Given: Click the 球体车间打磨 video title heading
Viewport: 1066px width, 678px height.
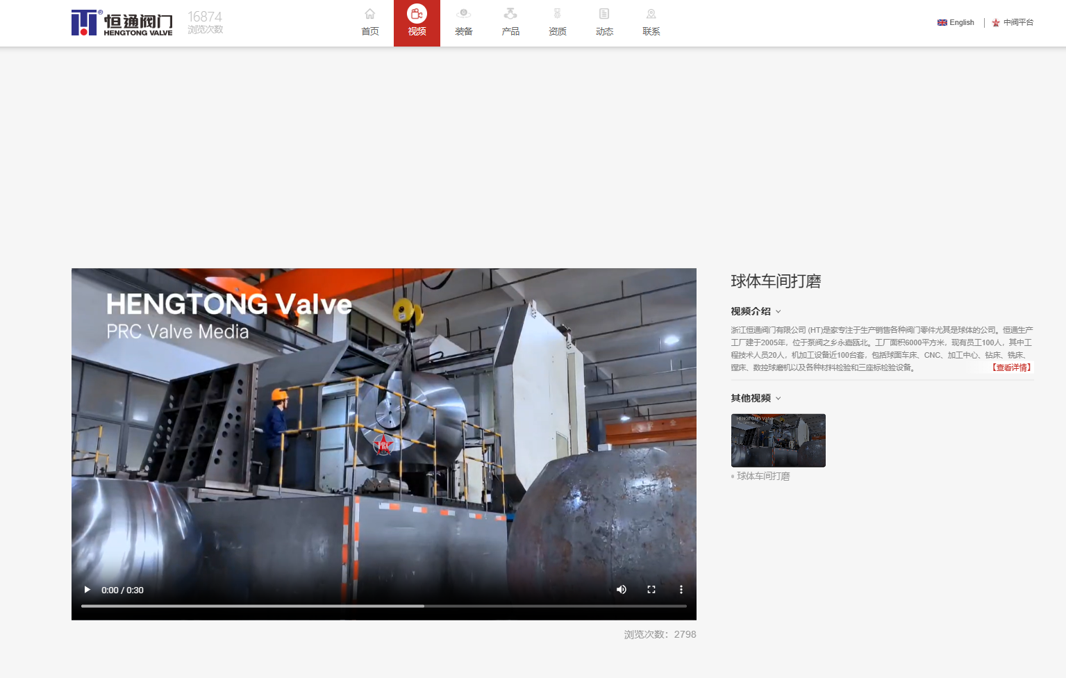Looking at the screenshot, I should coord(776,281).
